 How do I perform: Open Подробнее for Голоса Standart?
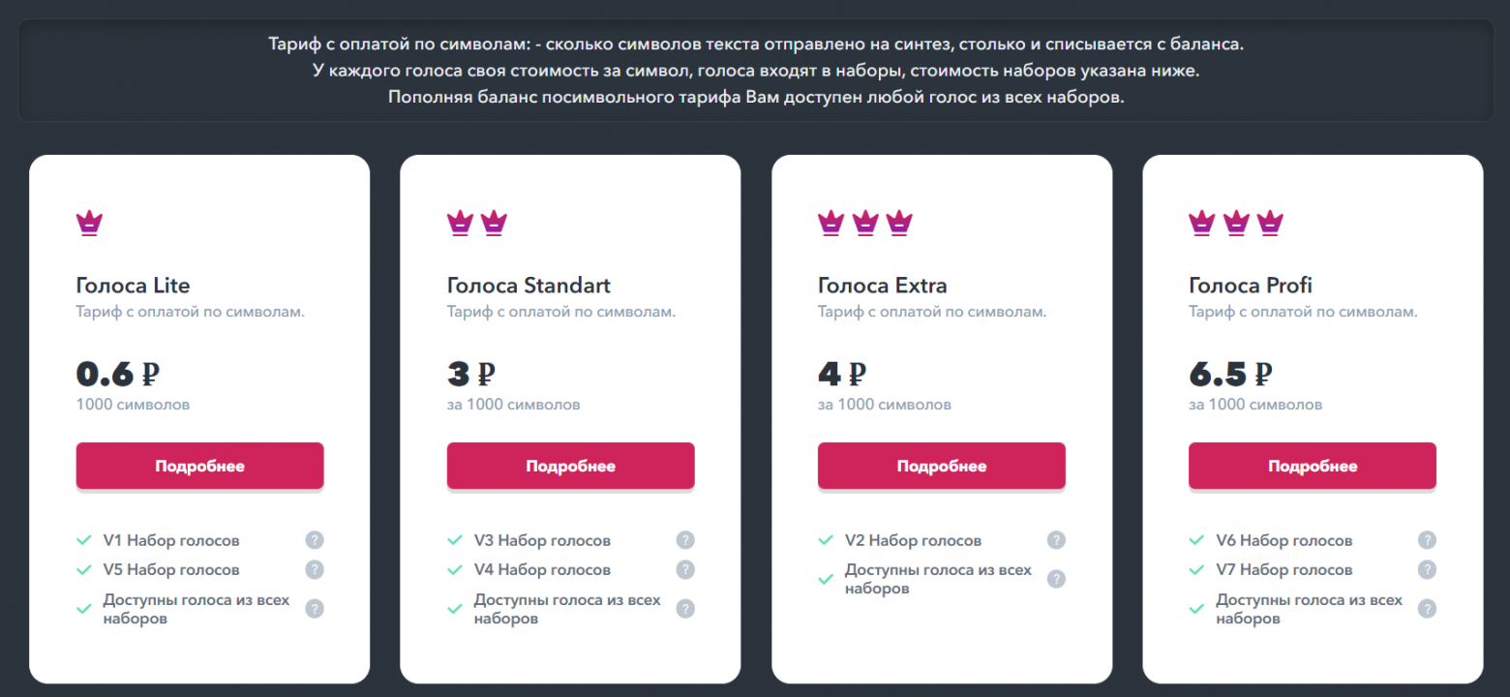click(570, 466)
